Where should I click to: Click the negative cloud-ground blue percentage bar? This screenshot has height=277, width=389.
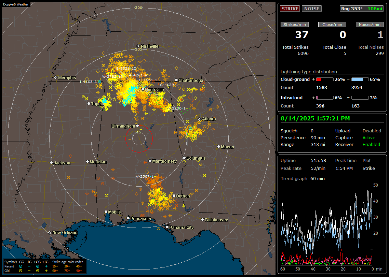coord(360,79)
